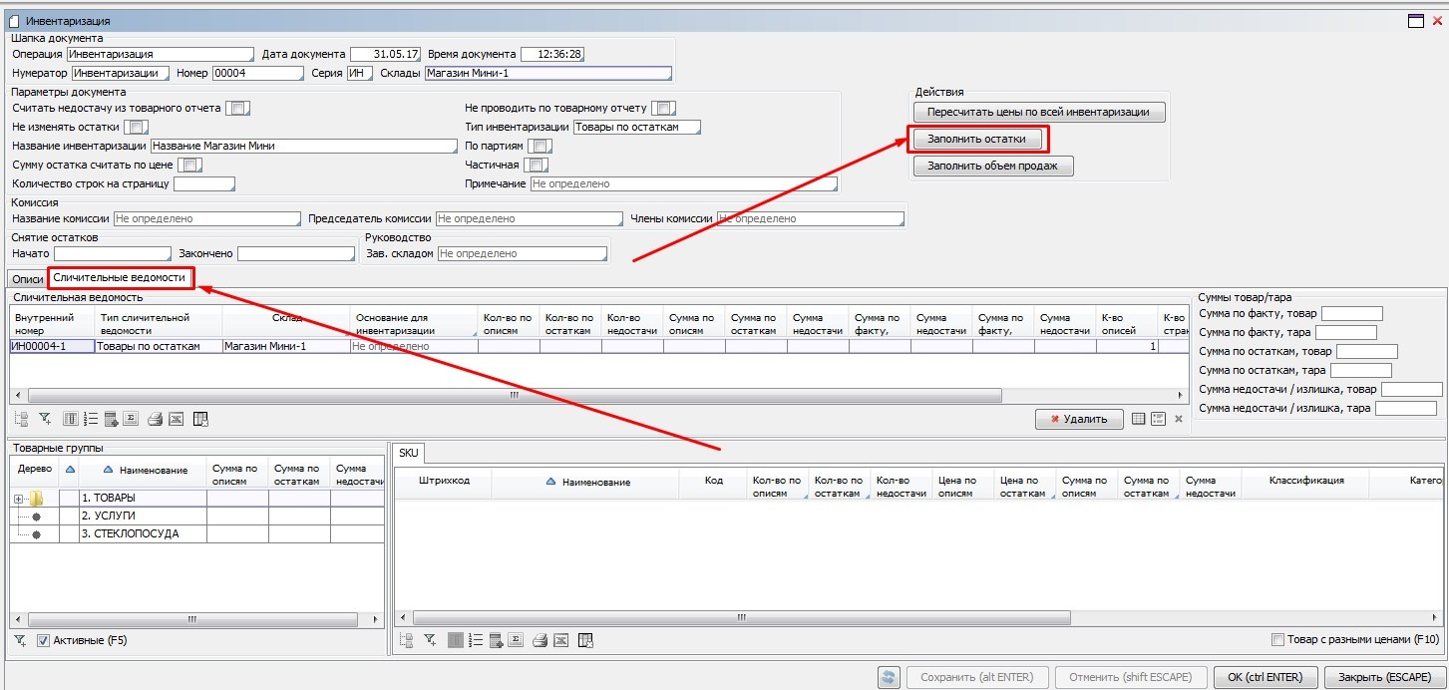The height and width of the screenshot is (690, 1449).
Task: Uncheck the 'Активные (F5)' checkbox
Action: 43,640
